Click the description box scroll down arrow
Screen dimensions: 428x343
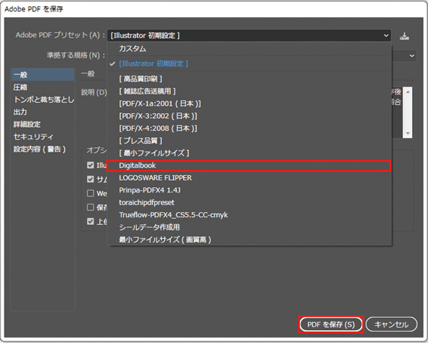point(408,133)
